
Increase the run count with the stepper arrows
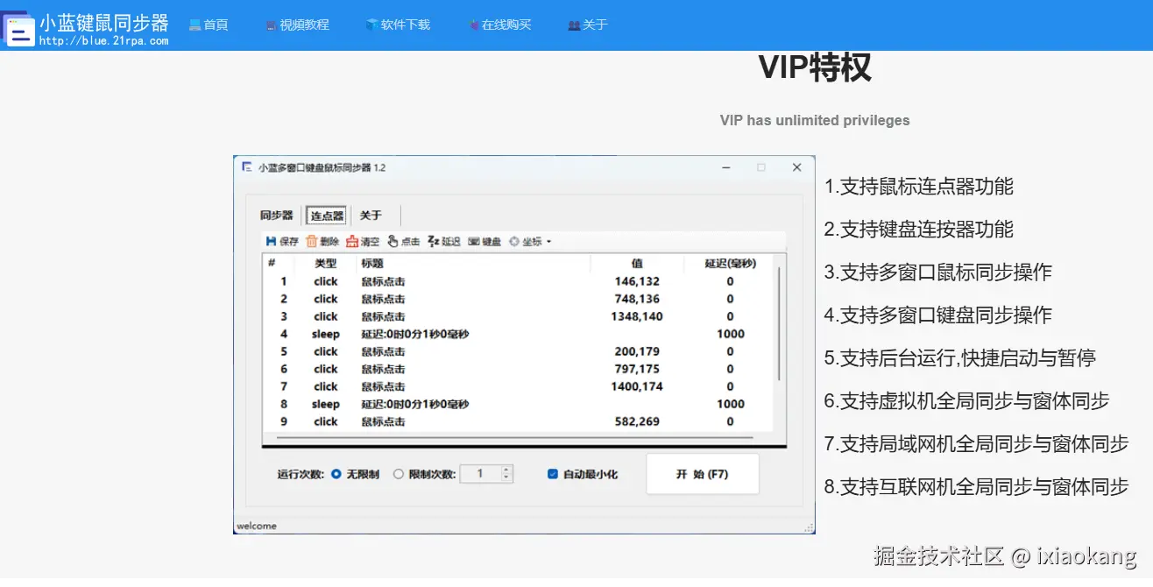[x=506, y=470]
